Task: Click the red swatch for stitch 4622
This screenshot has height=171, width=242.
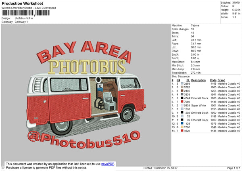Action: click(x=182, y=131)
